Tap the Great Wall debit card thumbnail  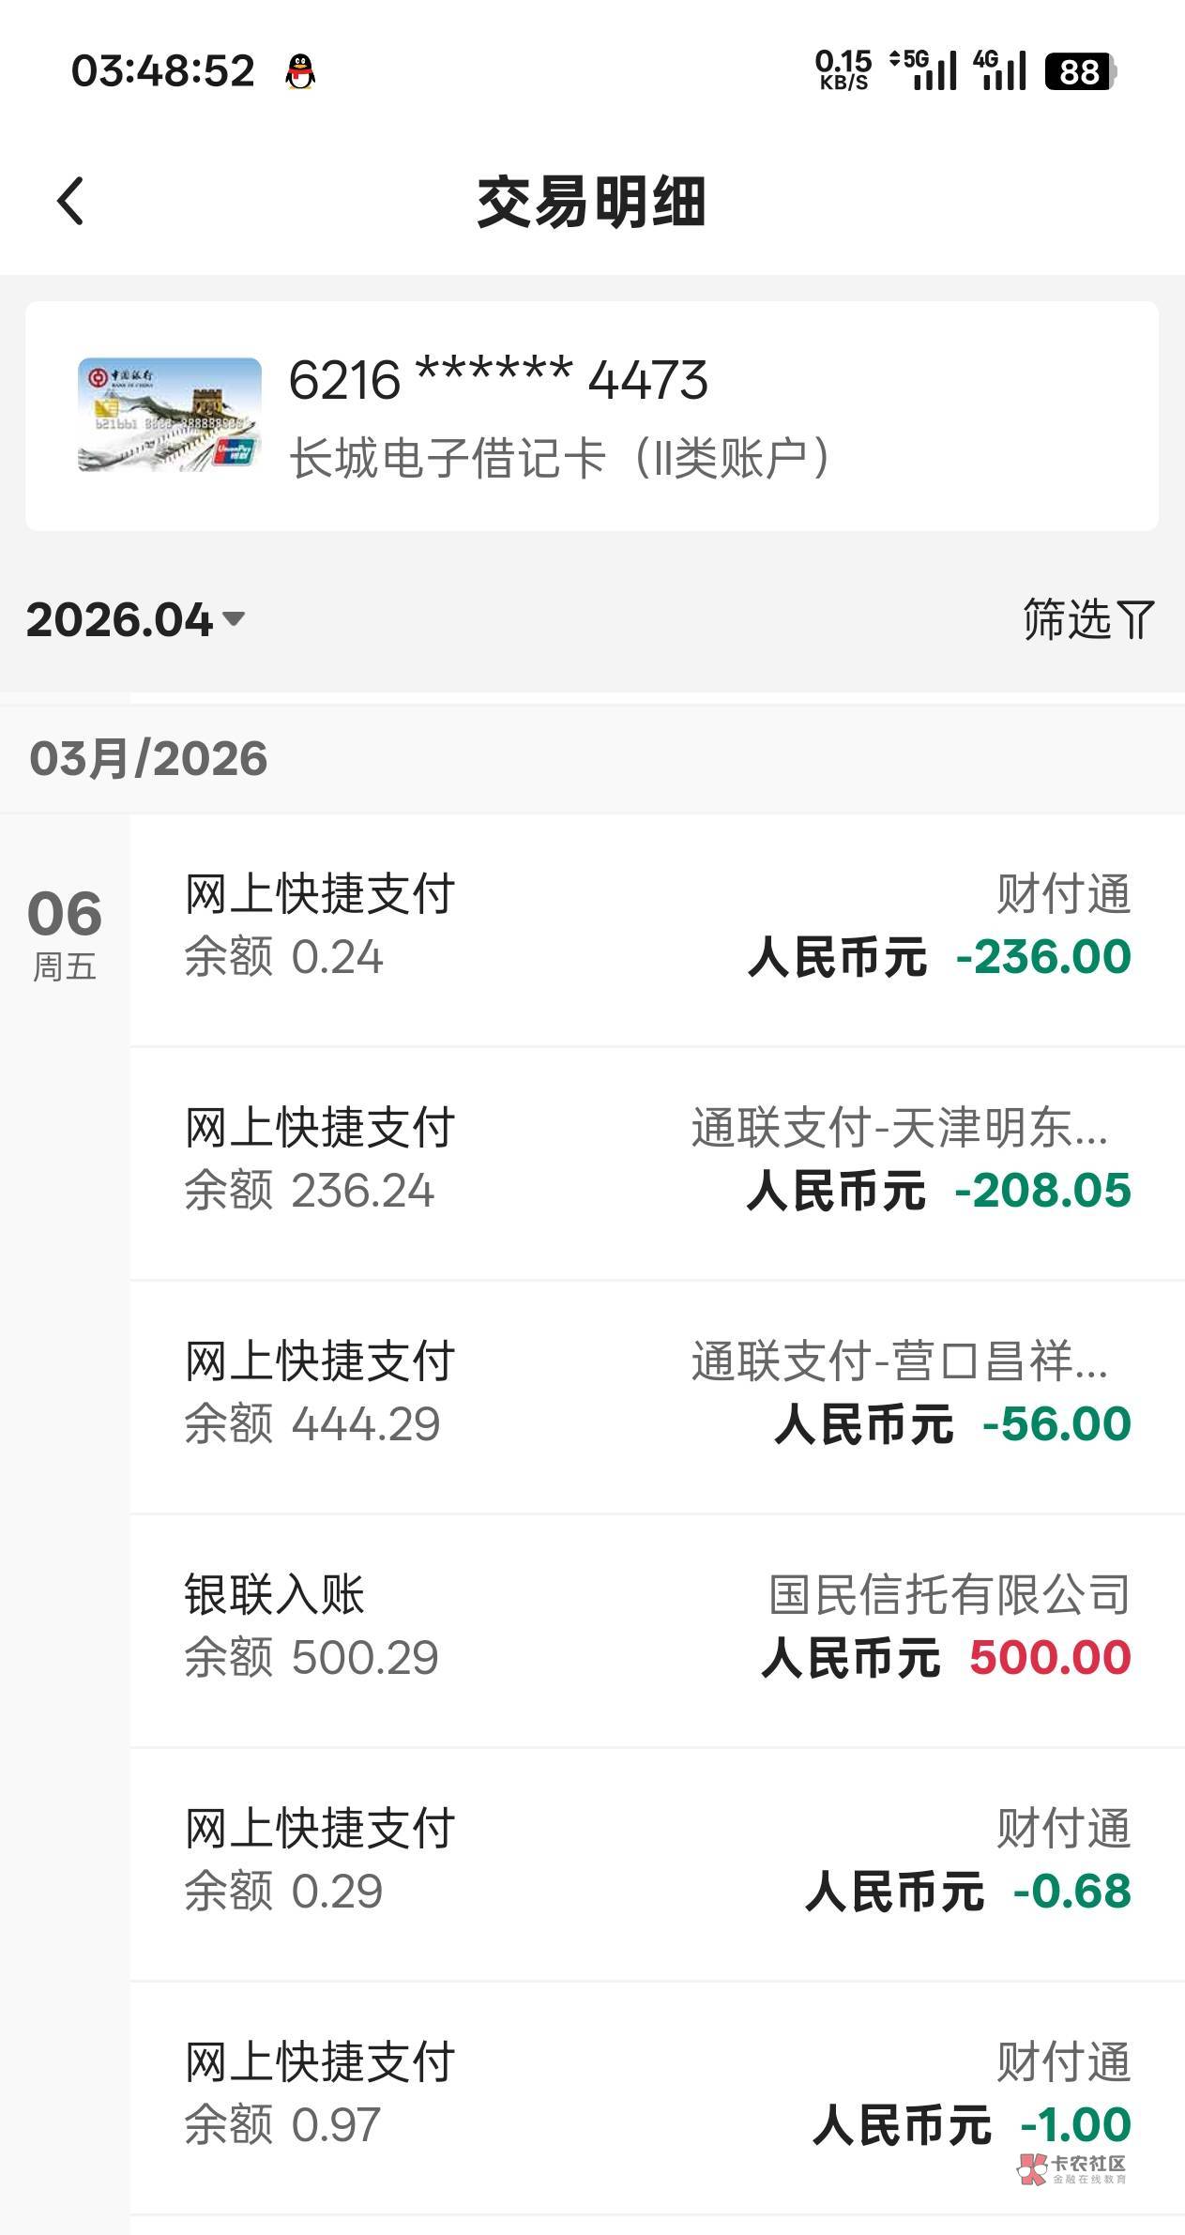click(x=170, y=415)
